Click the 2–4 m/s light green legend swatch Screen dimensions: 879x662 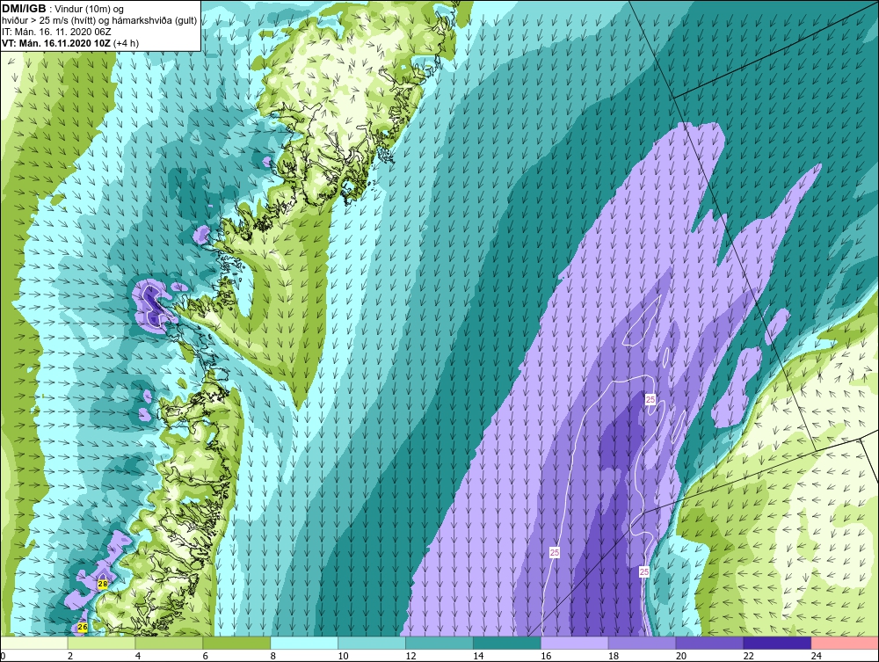coord(101,643)
